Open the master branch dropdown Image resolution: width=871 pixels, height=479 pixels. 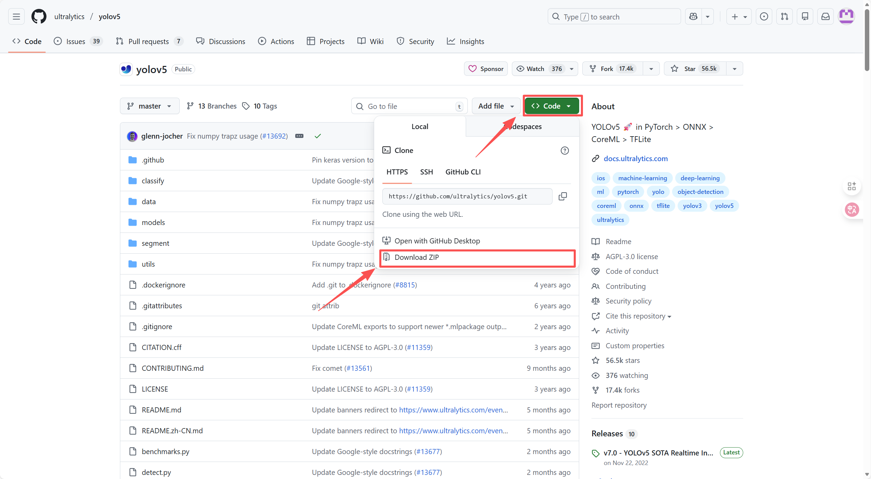pyautogui.click(x=150, y=106)
